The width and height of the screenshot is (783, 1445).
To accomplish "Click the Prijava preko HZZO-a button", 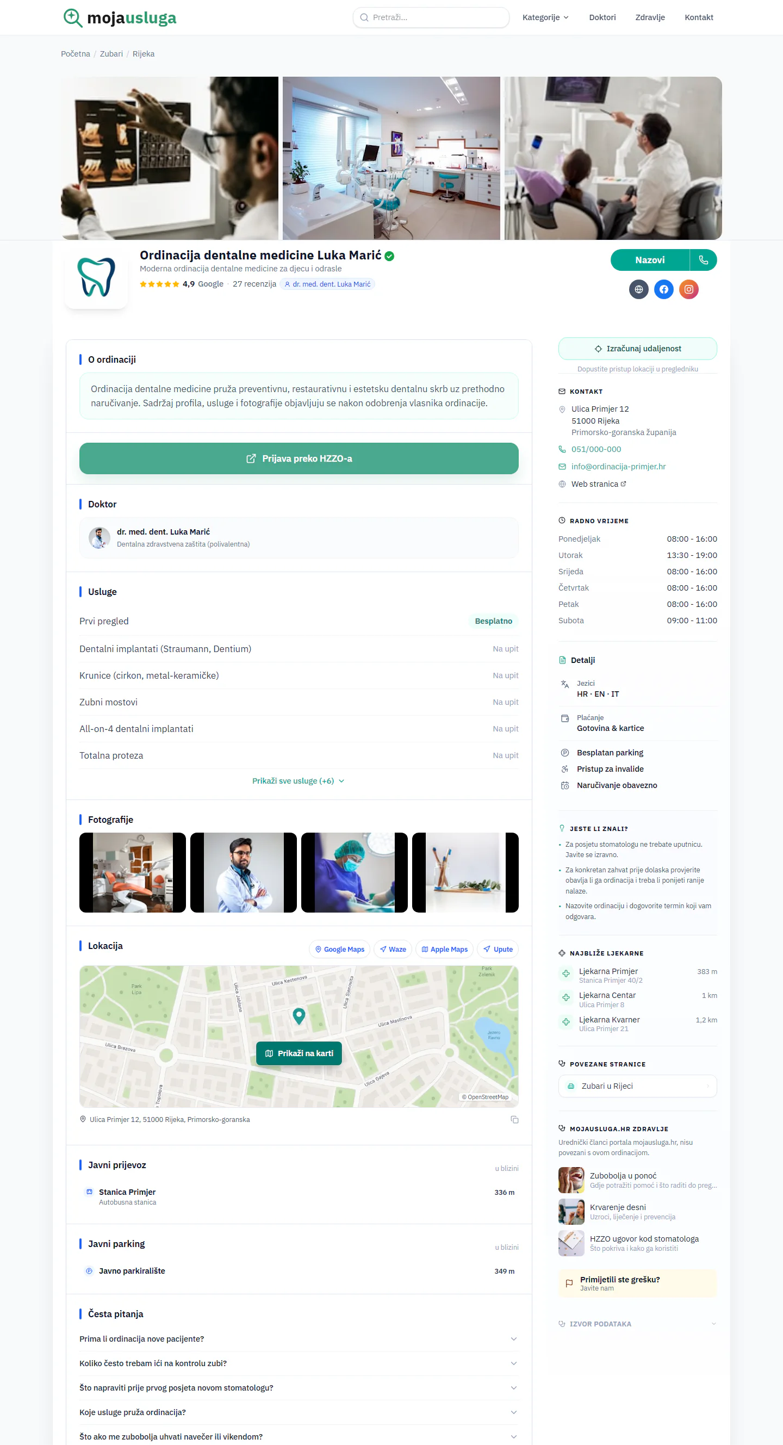I will tap(299, 458).
